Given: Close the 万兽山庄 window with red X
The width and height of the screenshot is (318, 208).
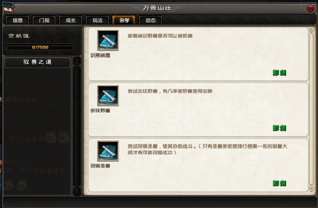Looking at the screenshot, I should (310, 8).
